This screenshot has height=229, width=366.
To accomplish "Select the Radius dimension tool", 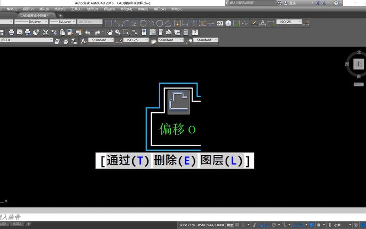I will [143, 23].
